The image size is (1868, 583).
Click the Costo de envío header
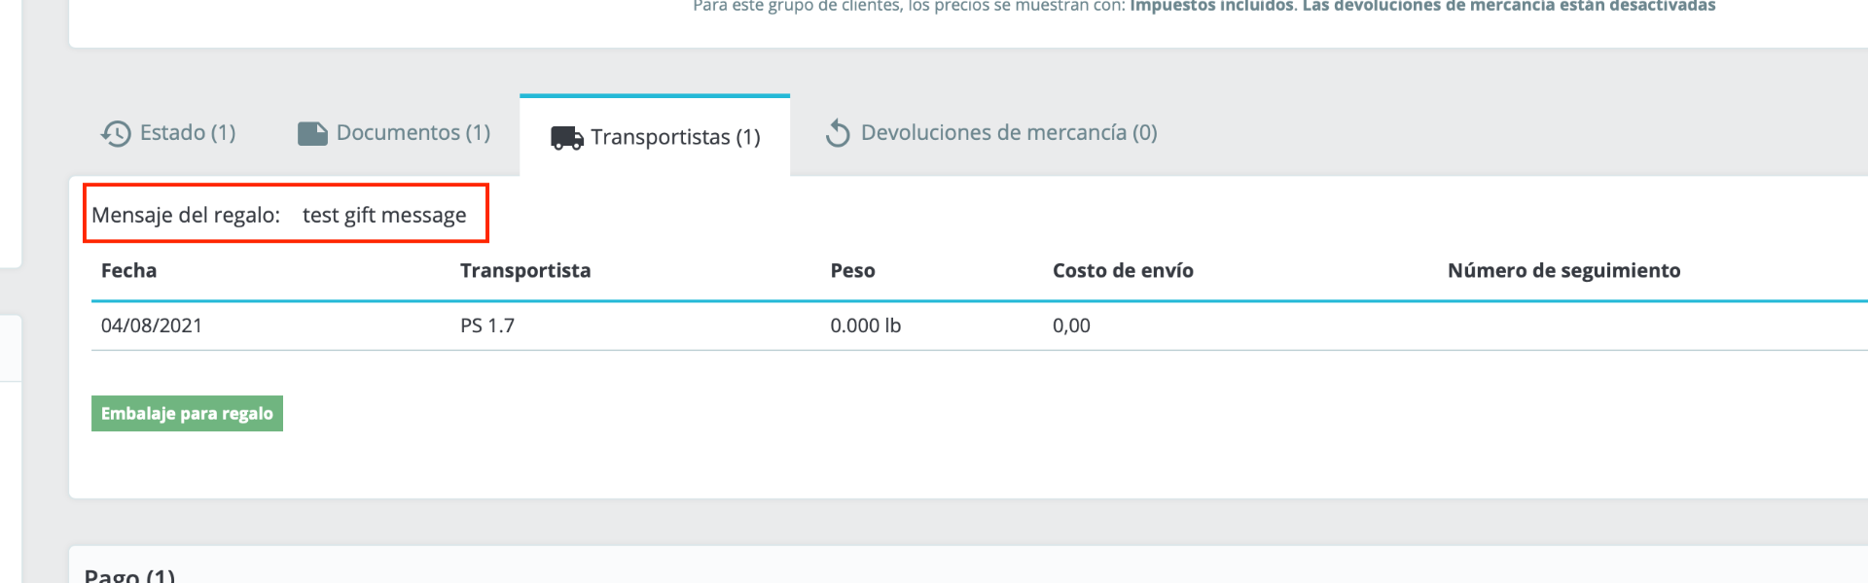1123,271
